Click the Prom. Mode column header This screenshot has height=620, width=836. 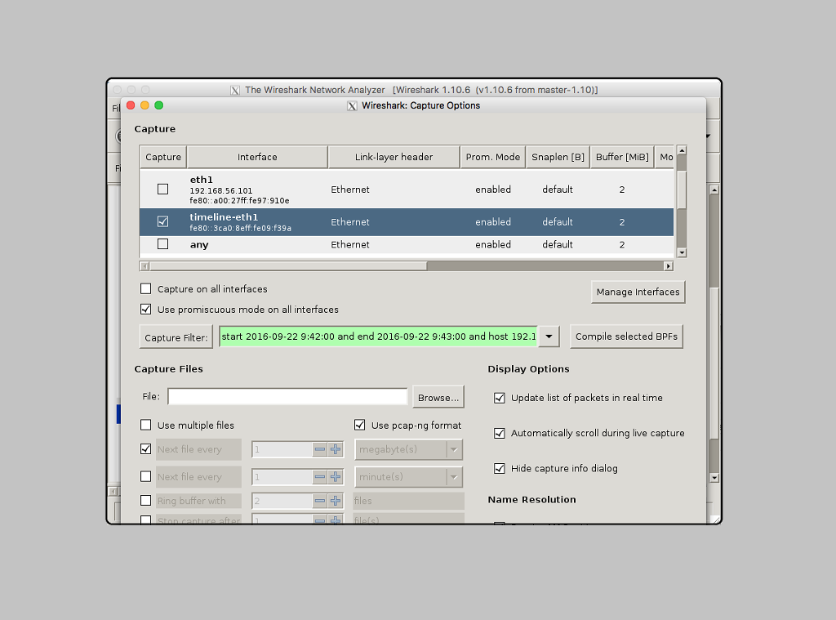click(x=492, y=157)
